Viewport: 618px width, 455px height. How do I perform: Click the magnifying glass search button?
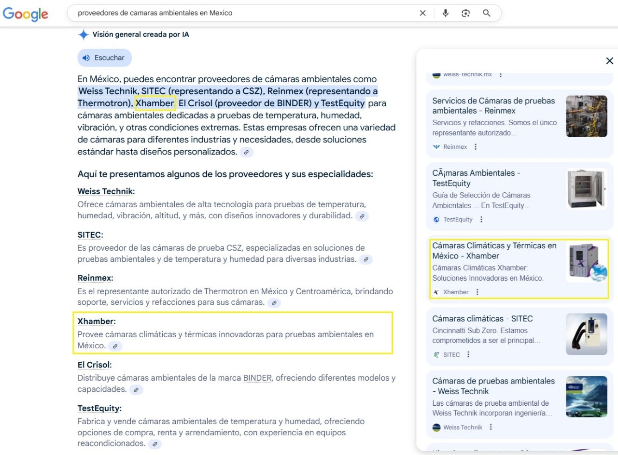pyautogui.click(x=486, y=13)
